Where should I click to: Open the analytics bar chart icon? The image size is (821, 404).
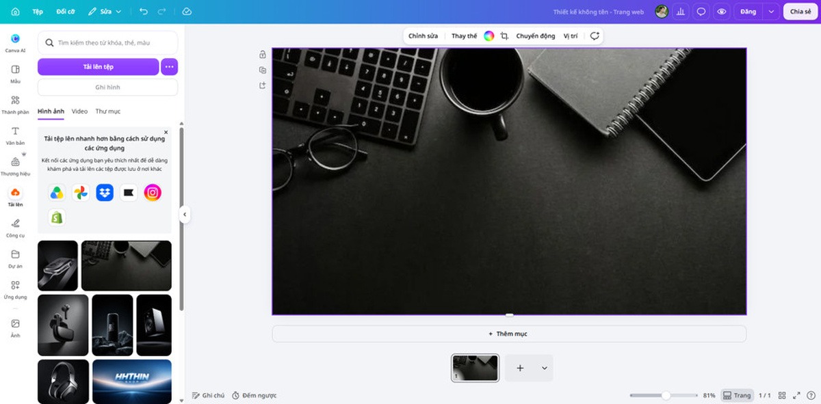[x=681, y=12]
